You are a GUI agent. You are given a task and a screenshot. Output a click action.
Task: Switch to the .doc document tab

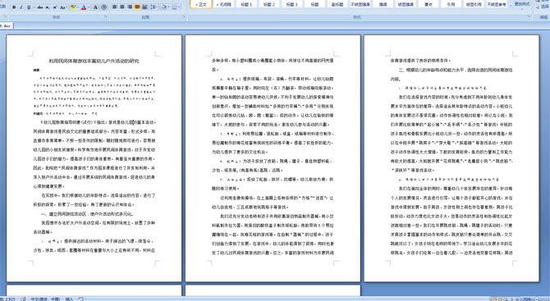pos(6,26)
